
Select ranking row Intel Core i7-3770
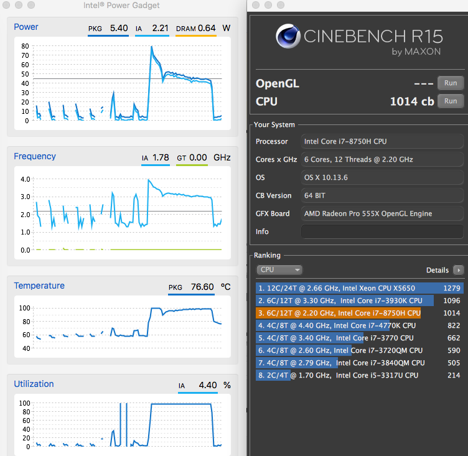[359, 338]
